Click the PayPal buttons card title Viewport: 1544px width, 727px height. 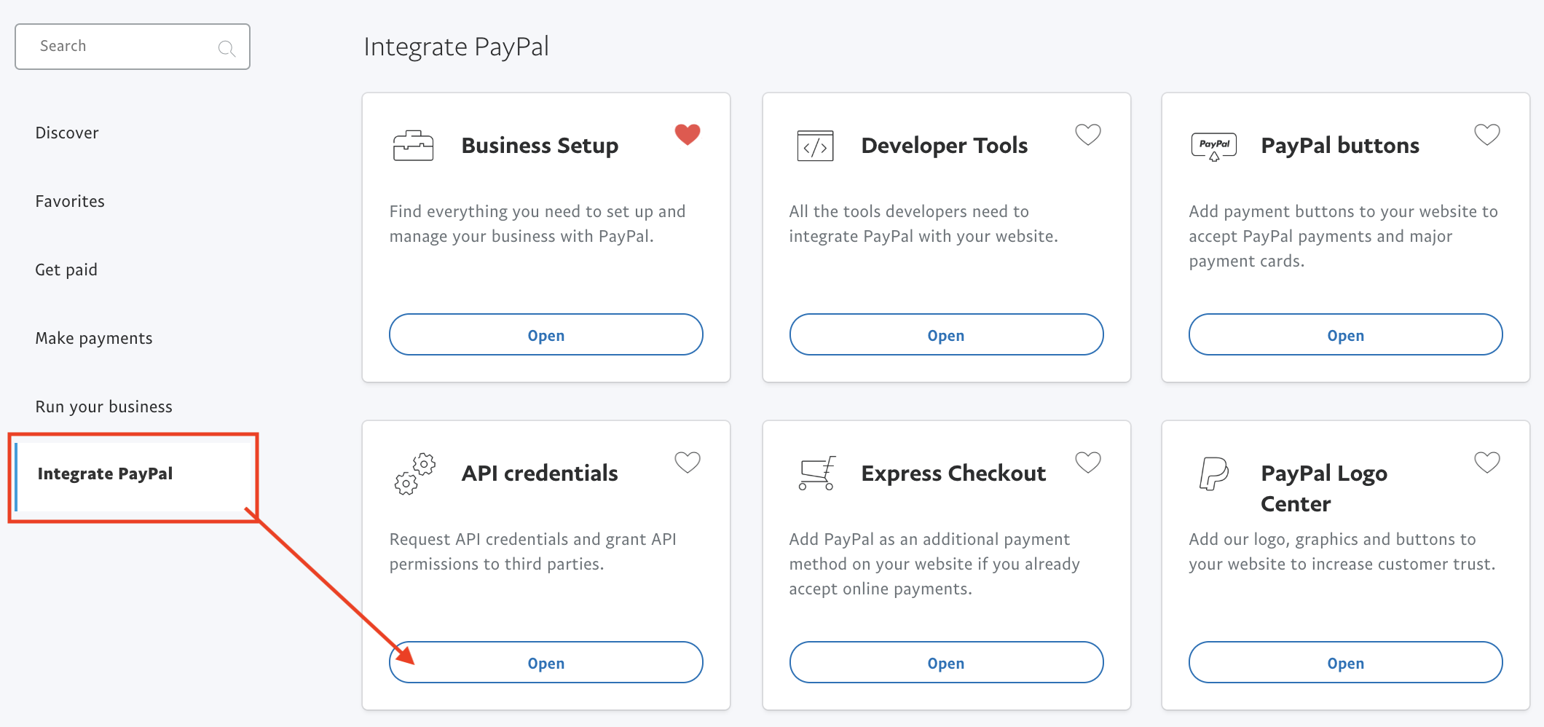tap(1340, 146)
